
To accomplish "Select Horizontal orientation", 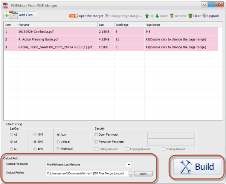I will (x=58, y=149).
